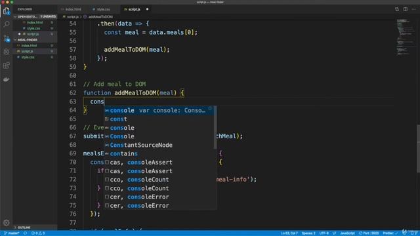This screenshot has height=236, width=420.
Task: Expand the Outline section
Action: [35, 227]
